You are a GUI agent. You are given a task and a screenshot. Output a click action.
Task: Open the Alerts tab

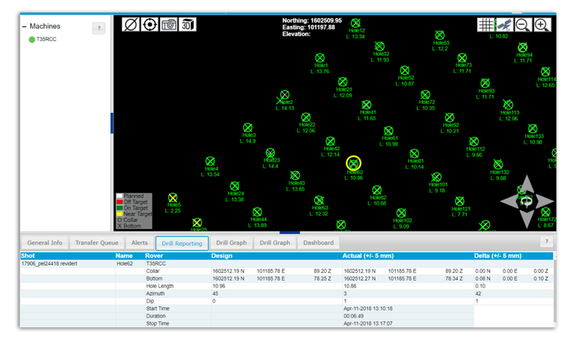(140, 243)
